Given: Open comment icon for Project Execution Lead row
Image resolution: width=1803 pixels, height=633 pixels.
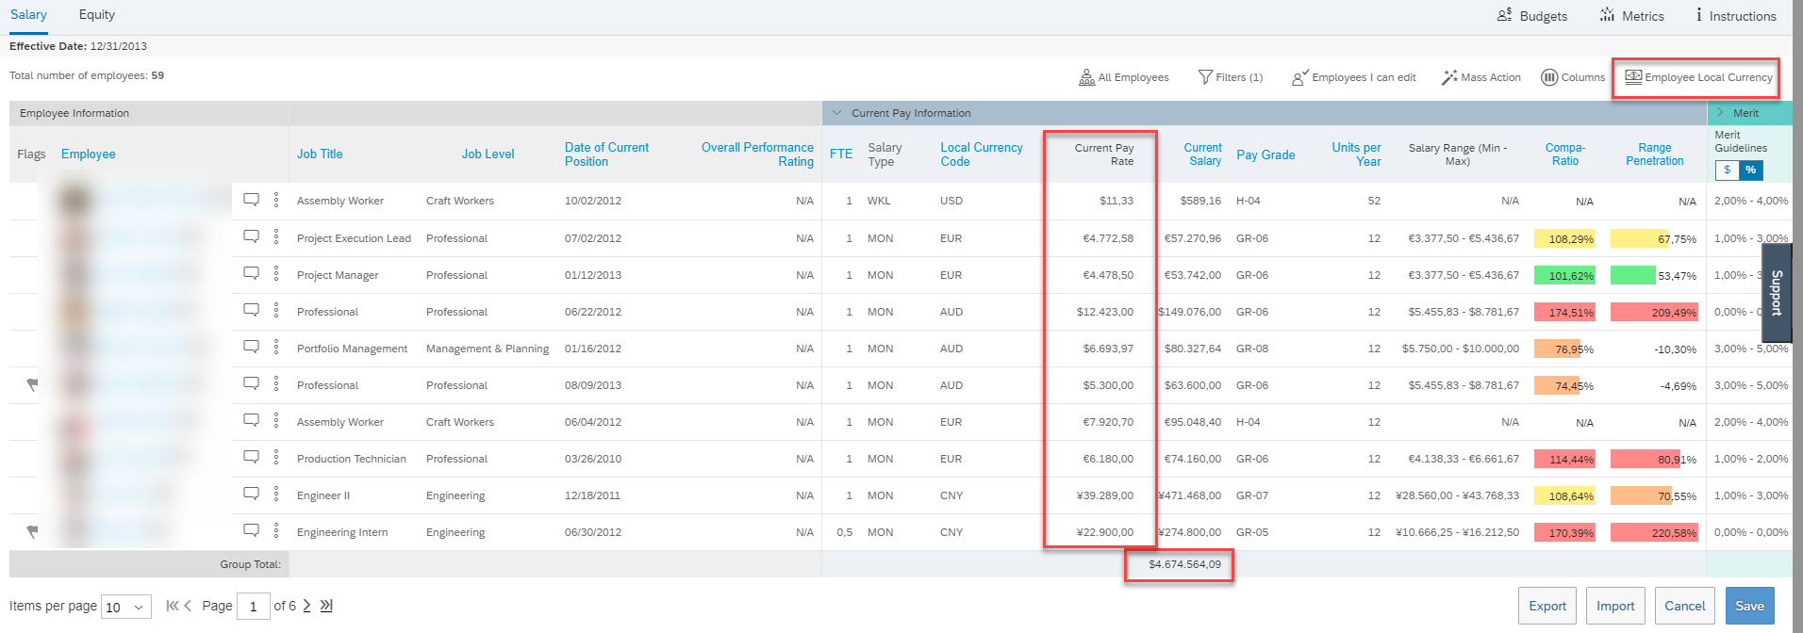Looking at the screenshot, I should pyautogui.click(x=252, y=236).
